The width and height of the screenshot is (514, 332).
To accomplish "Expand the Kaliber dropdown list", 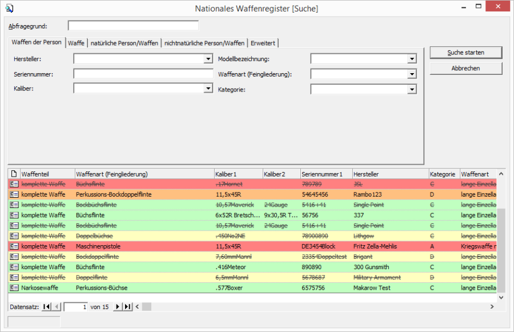I will 208,89.
